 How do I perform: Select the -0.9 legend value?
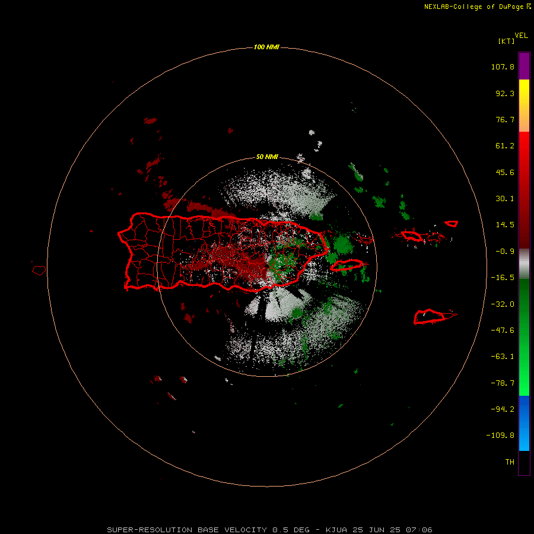[x=505, y=252]
